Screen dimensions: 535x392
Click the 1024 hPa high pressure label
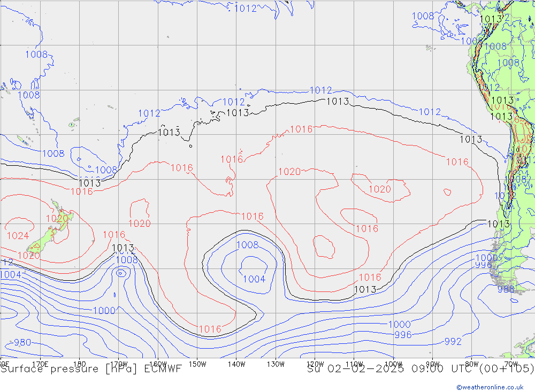[18, 236]
